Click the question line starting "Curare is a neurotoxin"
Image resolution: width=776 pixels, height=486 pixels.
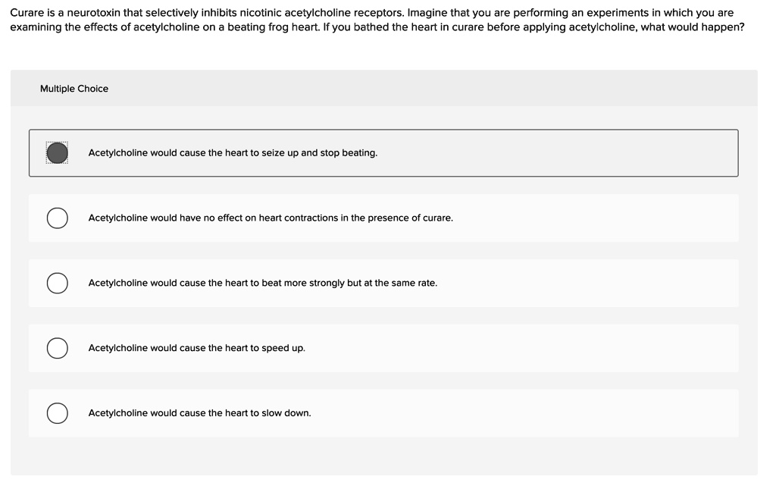371,13
